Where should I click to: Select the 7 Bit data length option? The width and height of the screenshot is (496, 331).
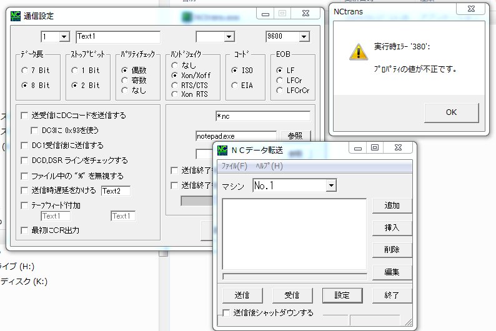(x=25, y=70)
